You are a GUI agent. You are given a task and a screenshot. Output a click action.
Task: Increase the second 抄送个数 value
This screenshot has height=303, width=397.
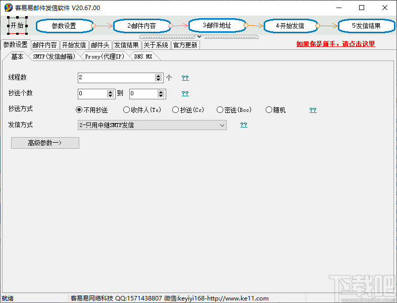(161, 92)
